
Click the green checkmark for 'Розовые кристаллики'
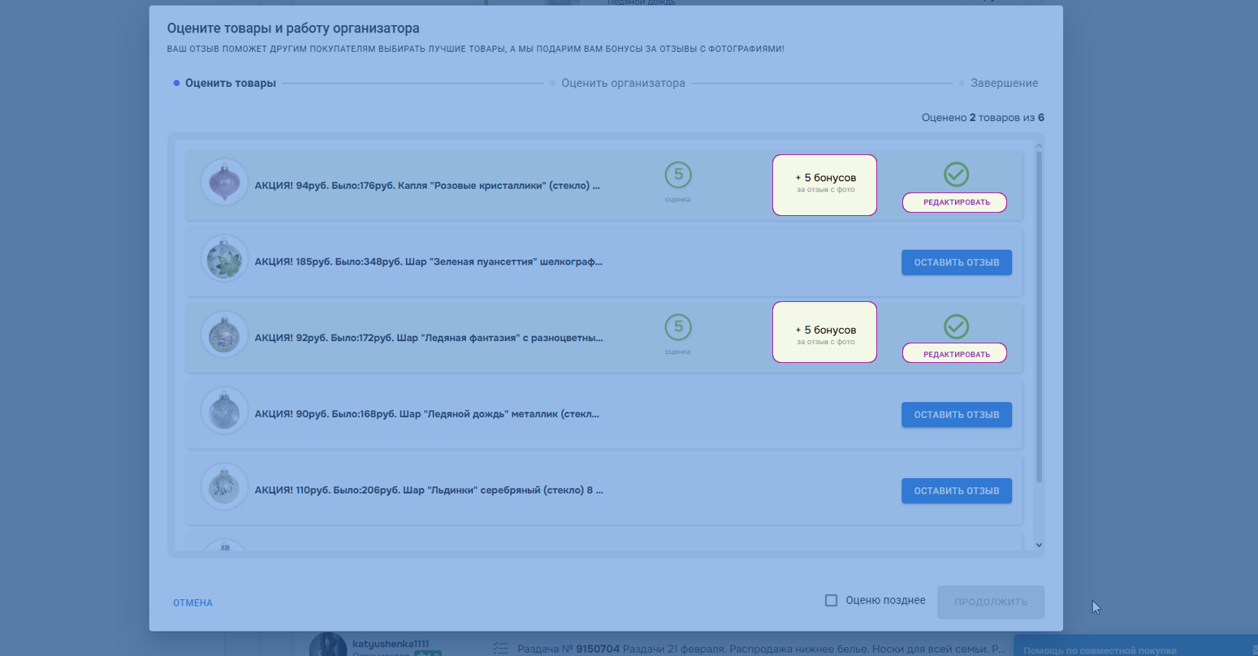[956, 174]
